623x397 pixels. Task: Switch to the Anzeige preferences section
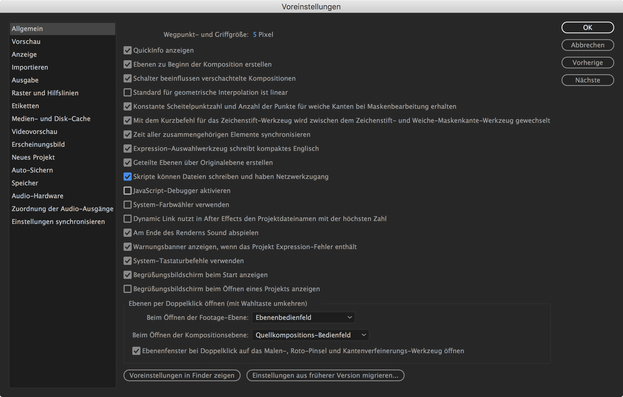[x=62, y=54]
